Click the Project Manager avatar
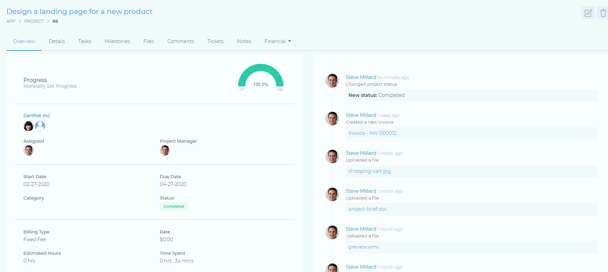The width and height of the screenshot is (608, 272). pyautogui.click(x=165, y=150)
